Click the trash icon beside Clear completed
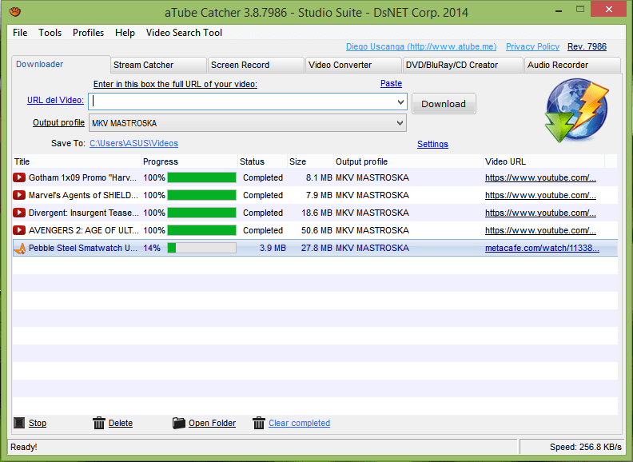Screen dimensions: 633x462 pos(259,423)
